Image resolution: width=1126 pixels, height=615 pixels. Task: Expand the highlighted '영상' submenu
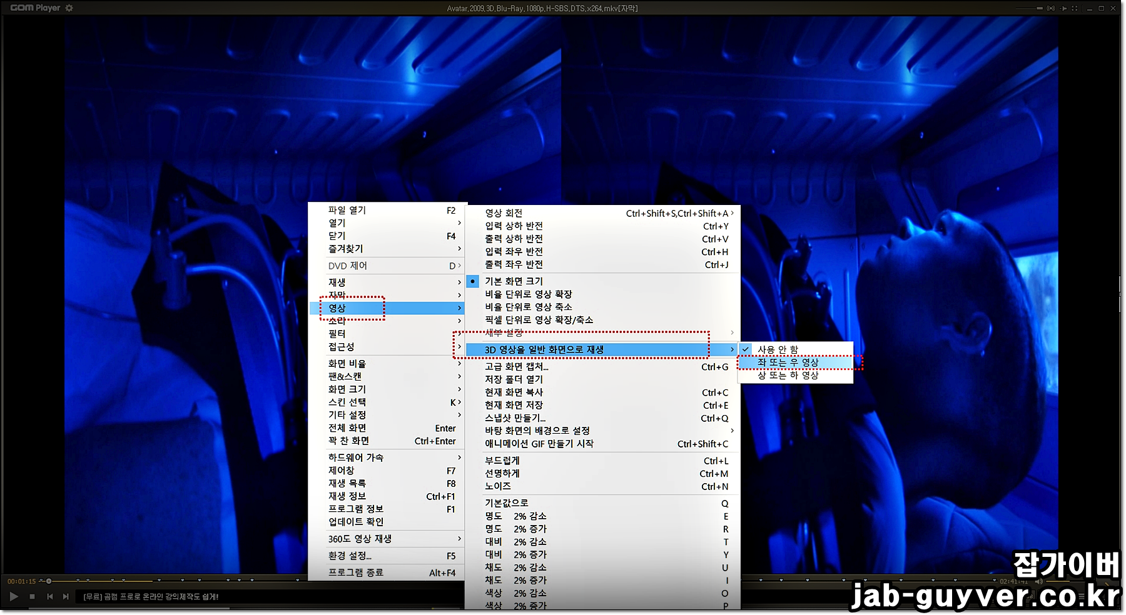click(x=387, y=308)
